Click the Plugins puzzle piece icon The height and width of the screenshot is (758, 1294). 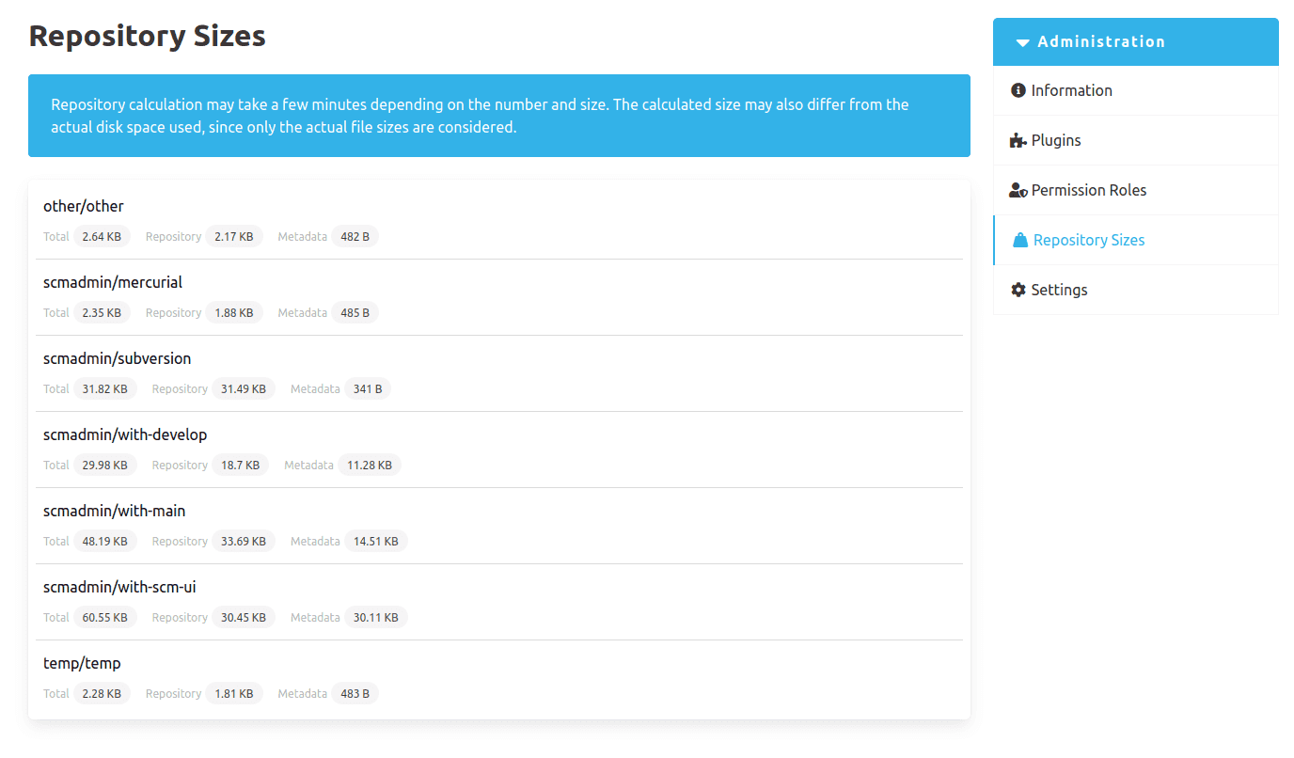tap(1018, 140)
